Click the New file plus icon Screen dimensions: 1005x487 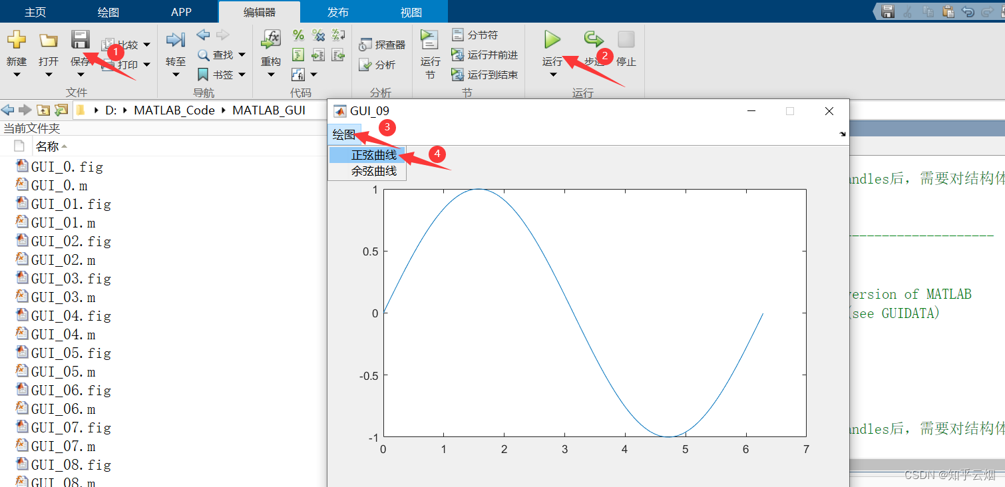16,40
